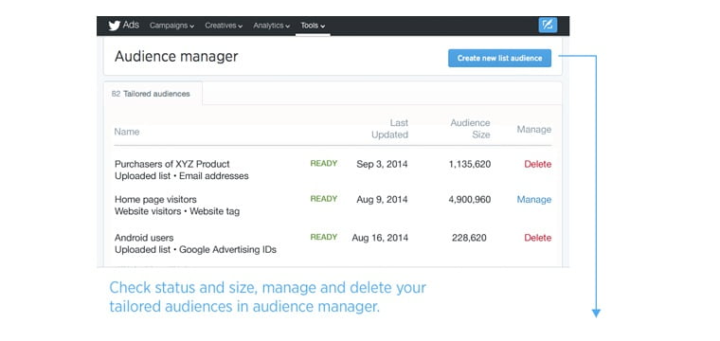720x341 pixels.
Task: Click the Android users name
Action: 144,238
